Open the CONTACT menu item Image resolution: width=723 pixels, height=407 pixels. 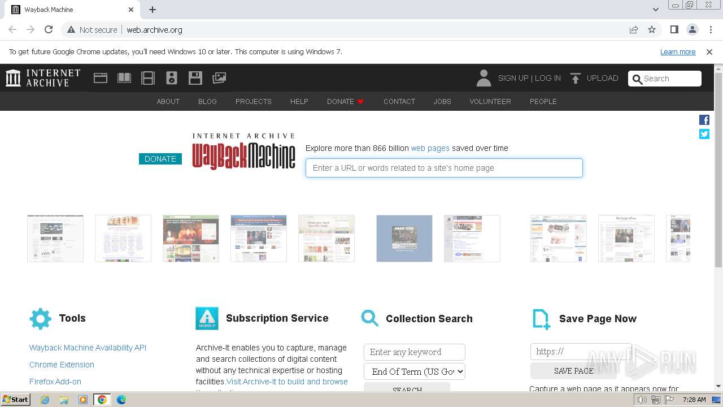coord(399,101)
